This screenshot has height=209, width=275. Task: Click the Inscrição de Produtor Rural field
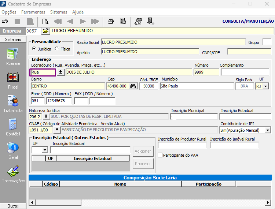point(182,145)
